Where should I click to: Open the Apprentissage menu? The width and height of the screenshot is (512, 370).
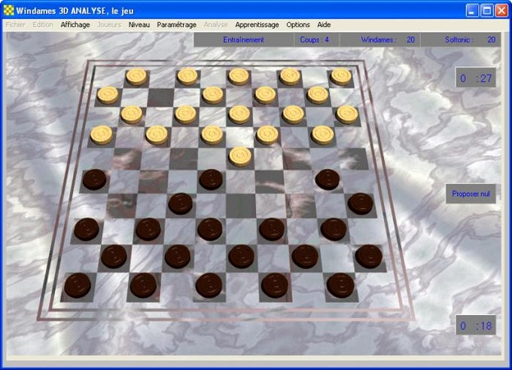coord(257,25)
